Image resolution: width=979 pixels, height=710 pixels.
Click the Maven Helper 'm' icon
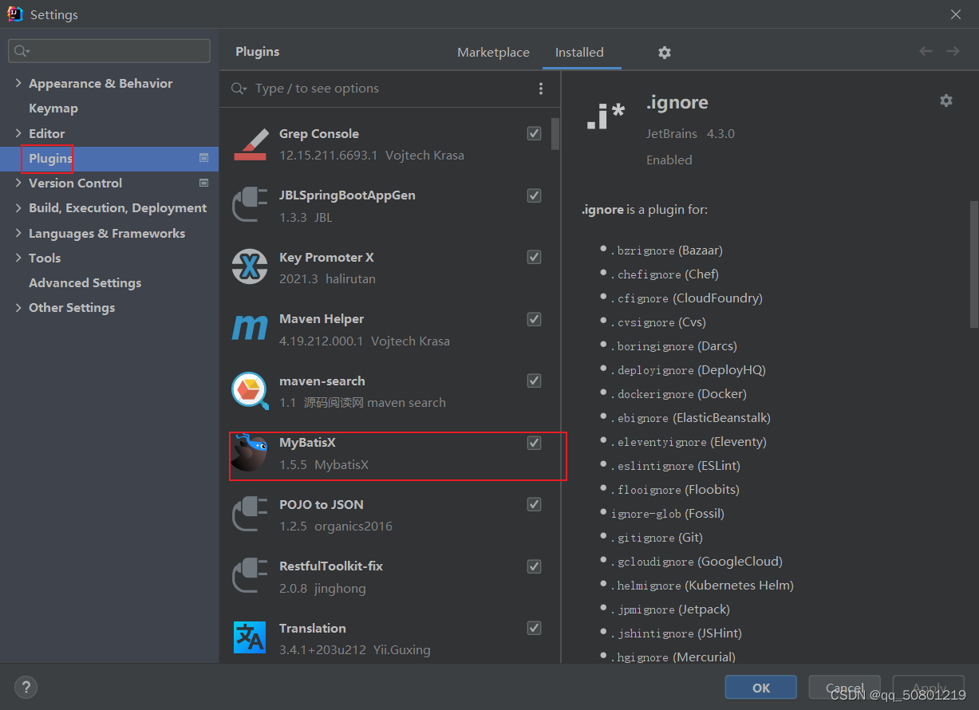point(250,328)
